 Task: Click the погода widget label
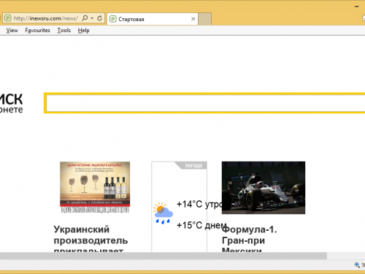click(x=193, y=166)
